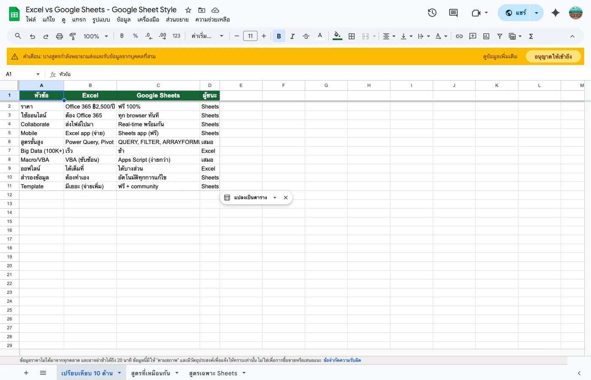Viewport: 591px width, 380px height.
Task: Insert a chart using the toolbar icon
Action: click(x=486, y=36)
